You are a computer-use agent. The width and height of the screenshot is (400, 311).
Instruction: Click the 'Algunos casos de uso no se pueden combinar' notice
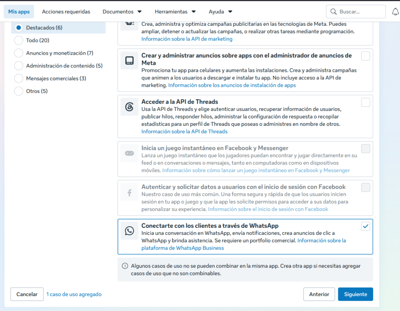pos(246,270)
